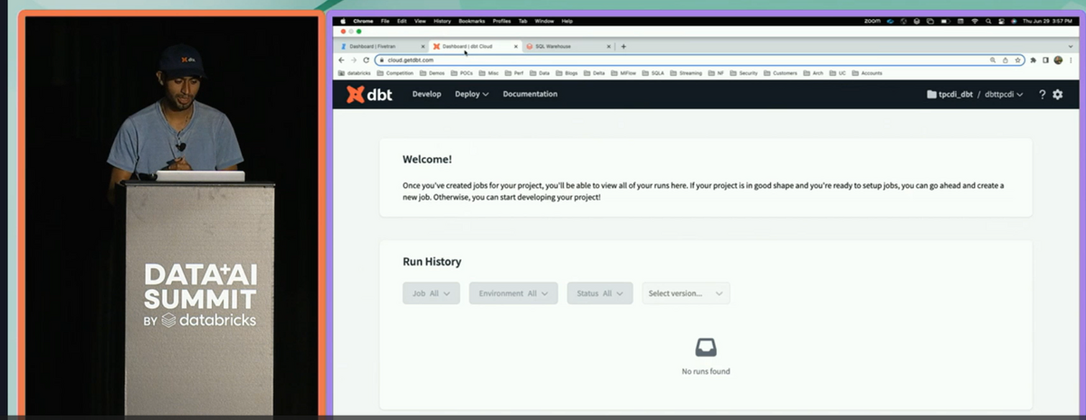This screenshot has width=1086, height=420.
Task: Open the UC bookmarks folder
Action: 837,73
